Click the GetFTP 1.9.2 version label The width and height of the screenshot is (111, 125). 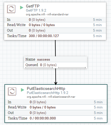[36, 10]
